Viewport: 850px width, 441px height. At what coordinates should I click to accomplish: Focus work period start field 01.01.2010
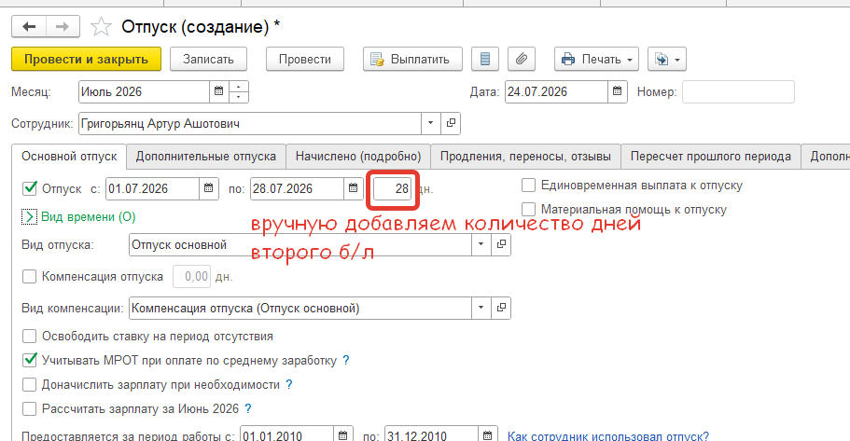pyautogui.click(x=286, y=435)
